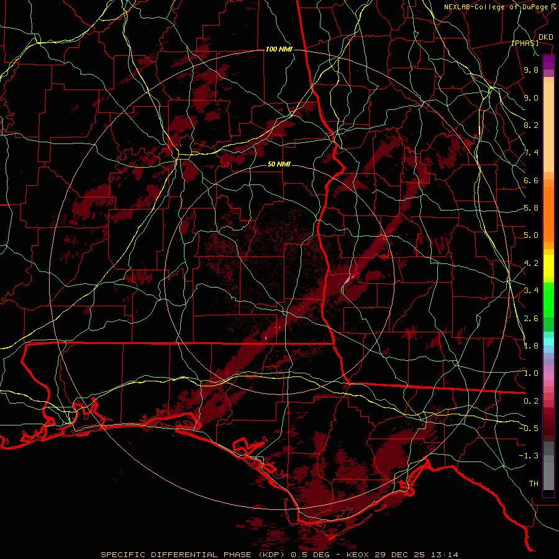Click the 9.0 value on the legend

pyautogui.click(x=531, y=98)
